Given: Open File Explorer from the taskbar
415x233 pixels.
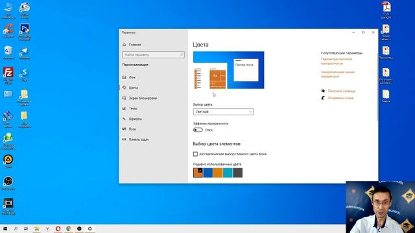Looking at the screenshot, I should 36,228.
